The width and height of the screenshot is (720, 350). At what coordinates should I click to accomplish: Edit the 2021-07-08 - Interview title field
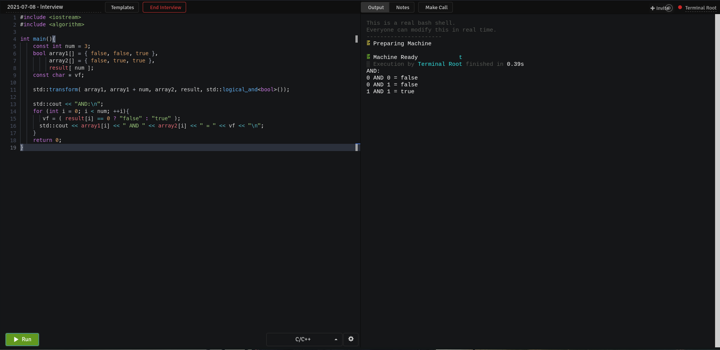tap(54, 7)
